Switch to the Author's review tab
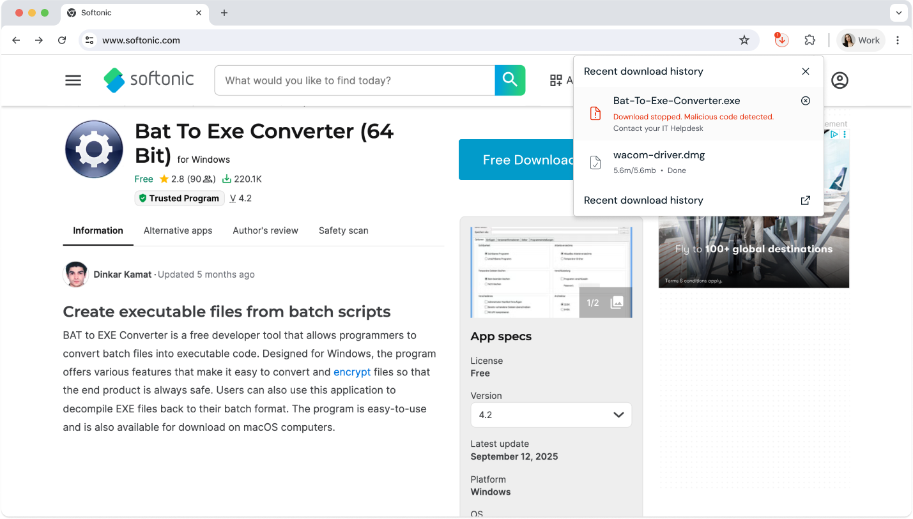 tap(265, 230)
